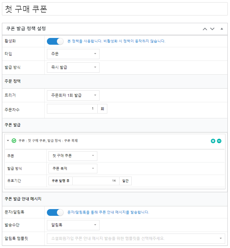The width and height of the screenshot is (230, 248).
Task: Click the green plus add-coupon icon
Action: 213,141
